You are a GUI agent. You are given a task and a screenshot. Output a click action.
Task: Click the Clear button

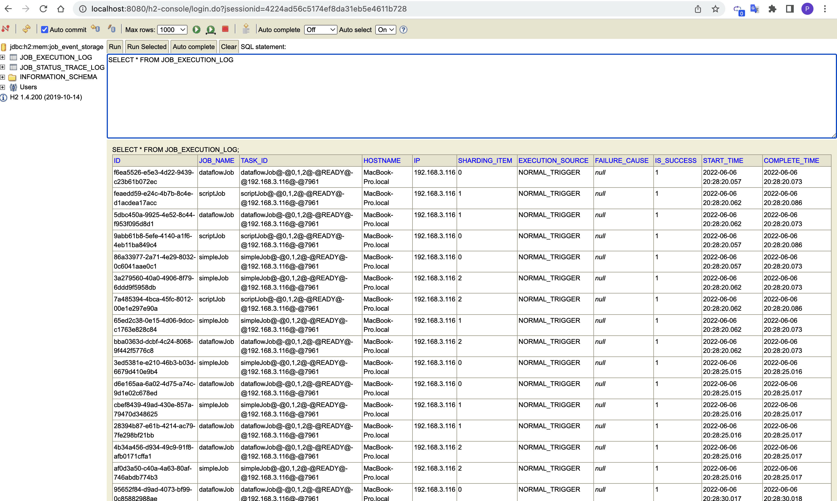click(x=229, y=47)
